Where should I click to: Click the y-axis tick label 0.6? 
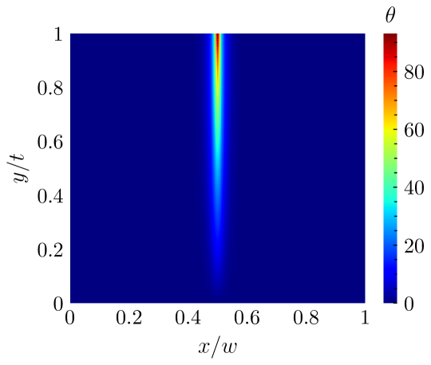pos(50,143)
